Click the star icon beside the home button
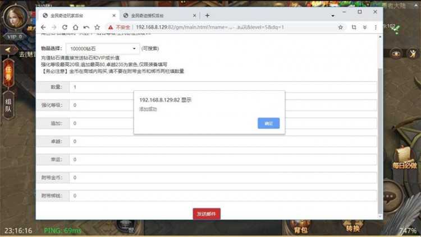Image resolution: width=421 pixels, height=237 pixels. 97,27
